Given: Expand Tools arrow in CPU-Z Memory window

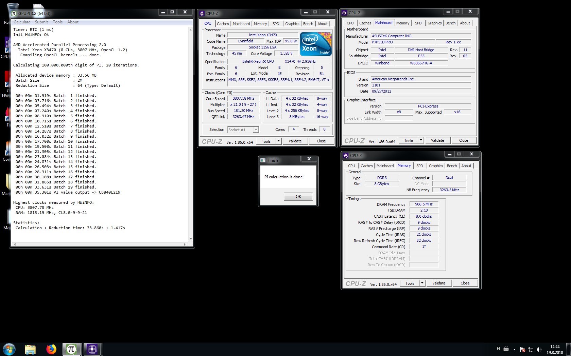Looking at the screenshot, I should tap(422, 283).
